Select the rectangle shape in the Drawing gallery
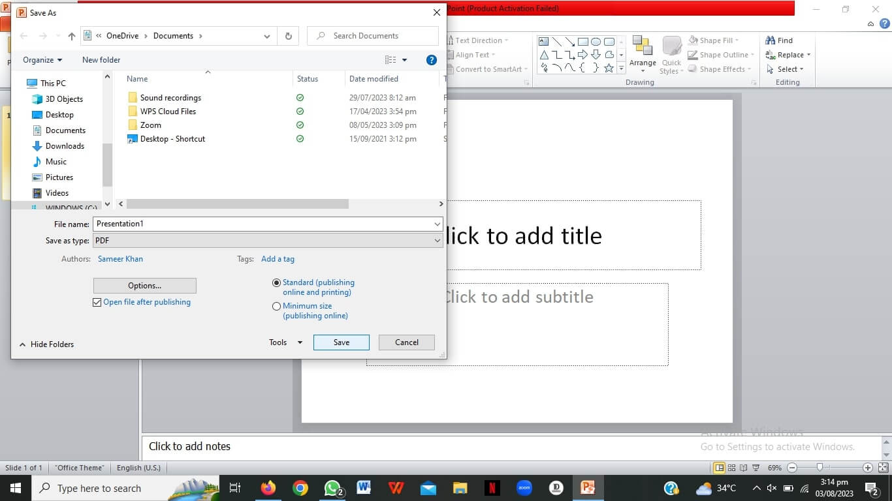This screenshot has width=892, height=501. coord(583,42)
